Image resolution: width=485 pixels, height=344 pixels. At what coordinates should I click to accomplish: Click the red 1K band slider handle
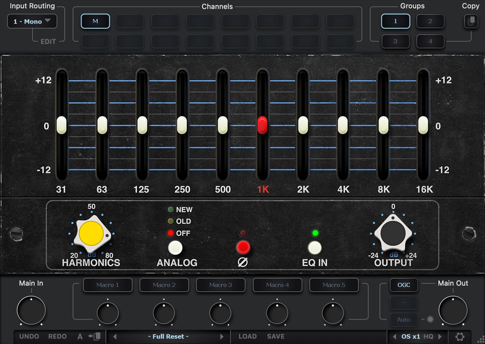click(262, 125)
